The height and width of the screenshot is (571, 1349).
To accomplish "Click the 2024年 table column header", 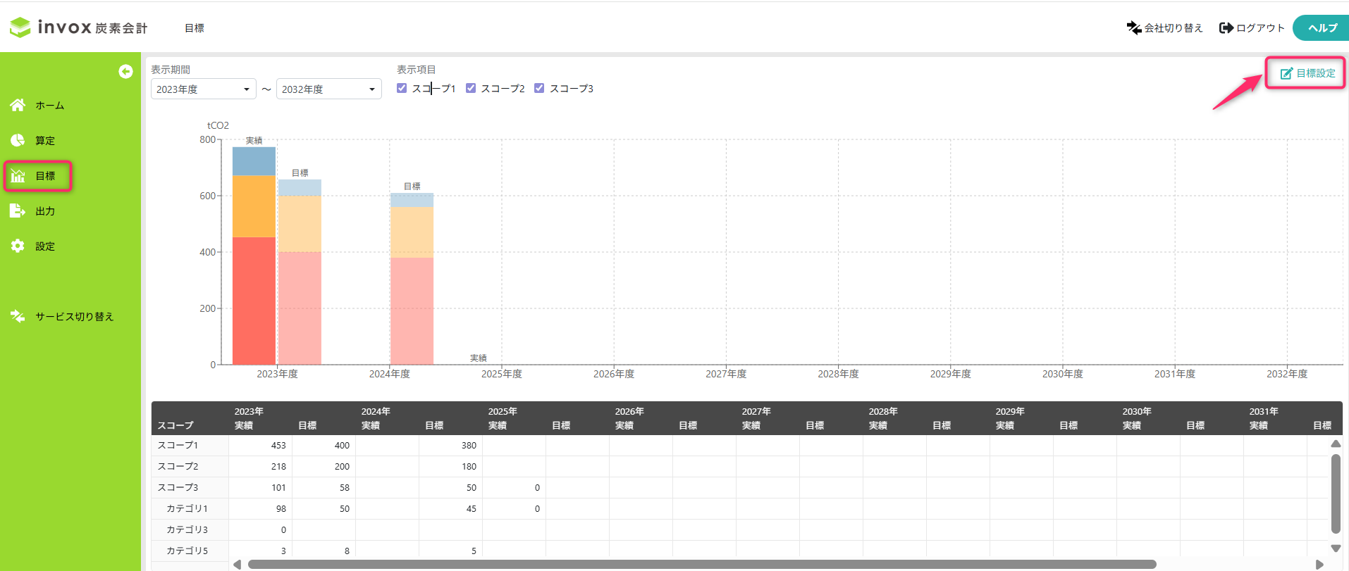I will 376,411.
